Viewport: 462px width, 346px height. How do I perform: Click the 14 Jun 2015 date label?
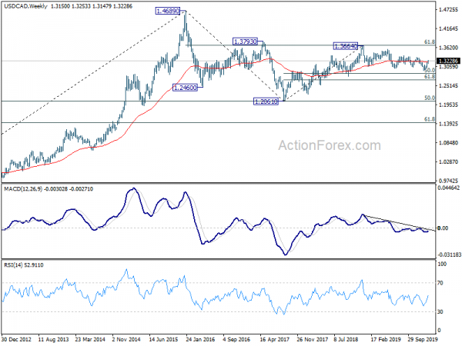(x=163, y=339)
